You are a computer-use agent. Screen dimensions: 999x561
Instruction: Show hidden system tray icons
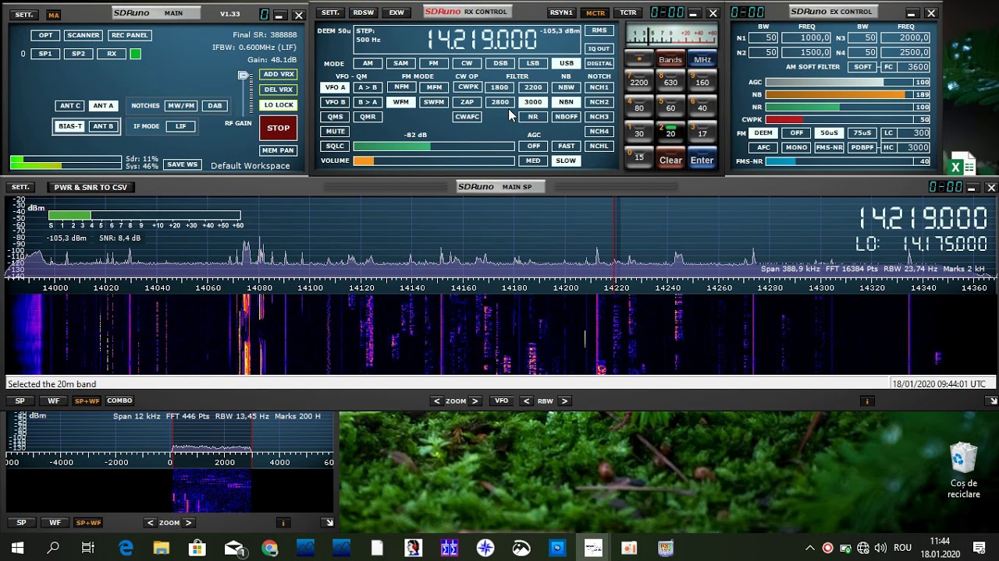click(x=810, y=548)
